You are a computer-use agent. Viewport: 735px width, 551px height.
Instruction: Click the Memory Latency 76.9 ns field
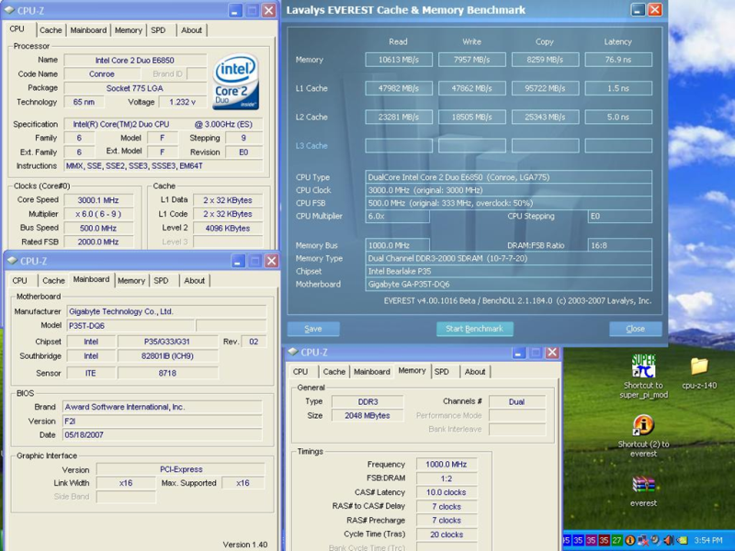[618, 60]
